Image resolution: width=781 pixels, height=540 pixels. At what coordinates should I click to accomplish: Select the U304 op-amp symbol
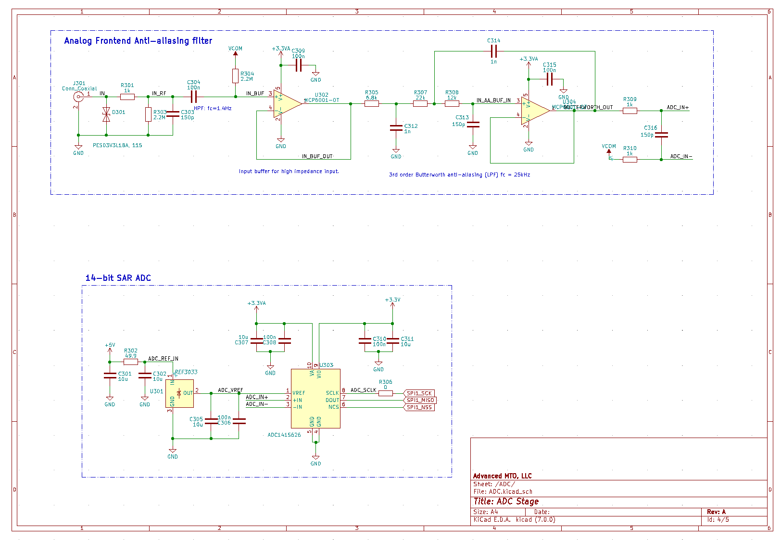[x=535, y=111]
